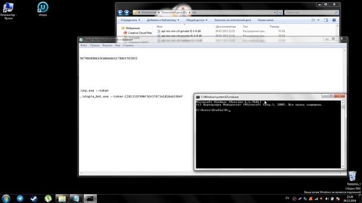Open the View menu in Notepad
Screen dimensions: 362x203
click(x=118, y=46)
